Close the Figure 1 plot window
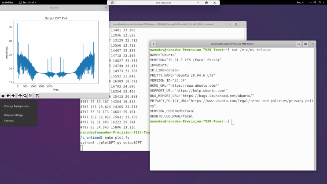 [106, 8]
